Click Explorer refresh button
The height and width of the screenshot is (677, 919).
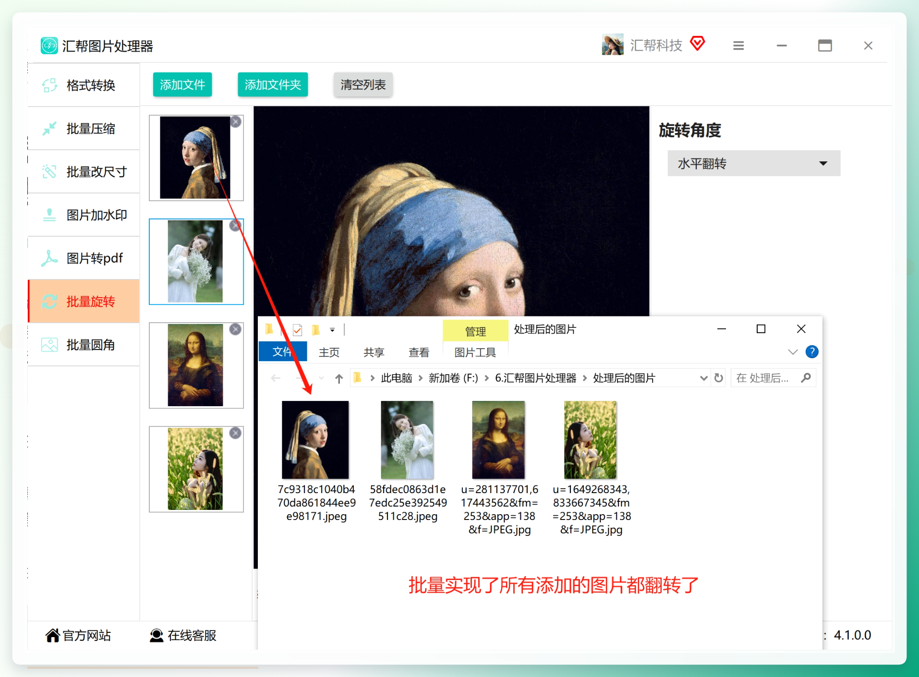pos(719,378)
